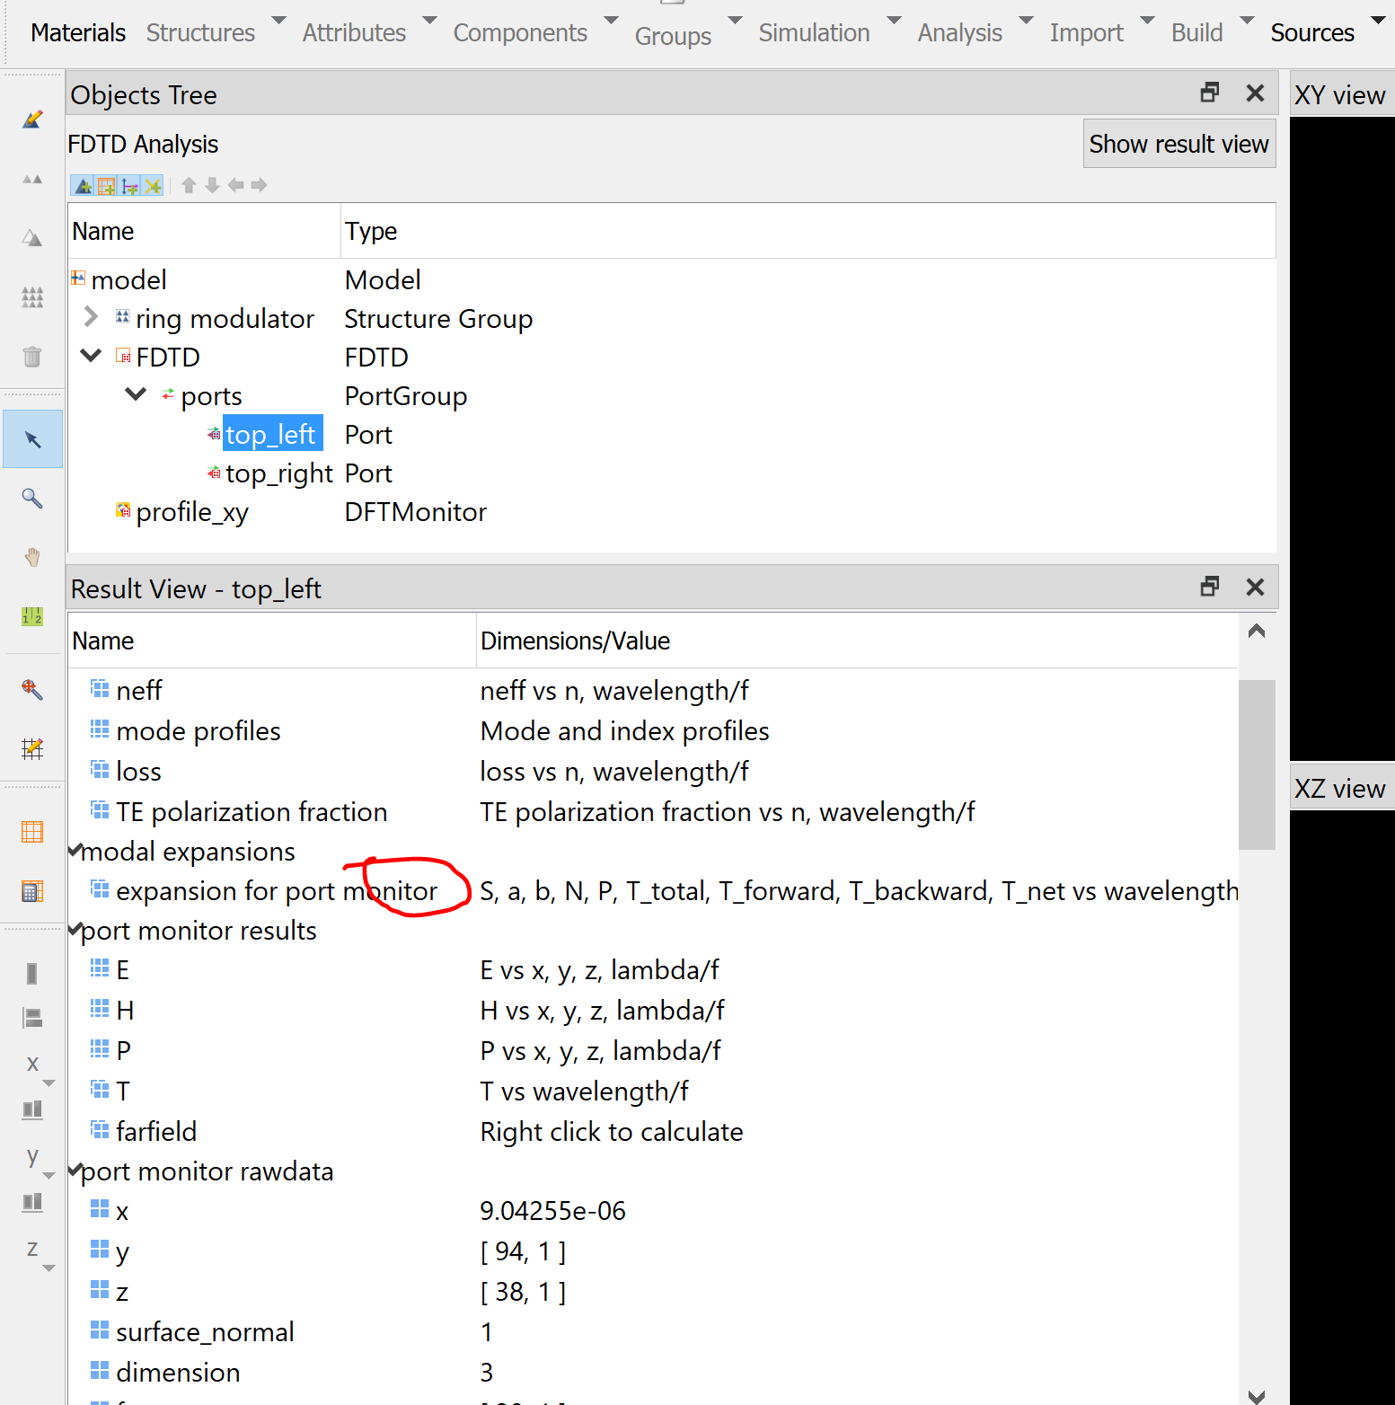
Task: Open the Sources menu
Action: 1312,33
